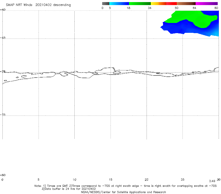Click the color bar label "80"

click(216, 8)
